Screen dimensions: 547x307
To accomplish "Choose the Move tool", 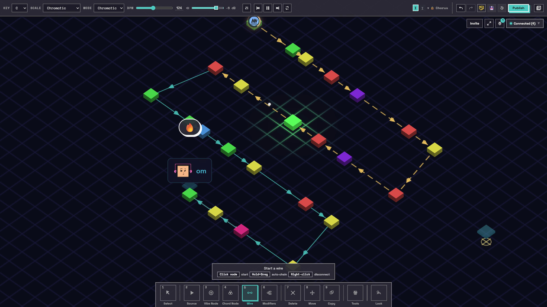I will pos(312,293).
